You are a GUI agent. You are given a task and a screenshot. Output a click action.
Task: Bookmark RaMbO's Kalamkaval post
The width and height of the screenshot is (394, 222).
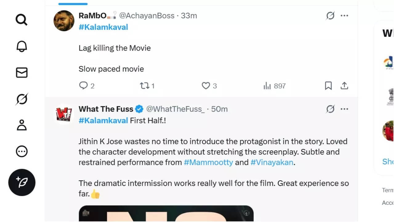(328, 86)
